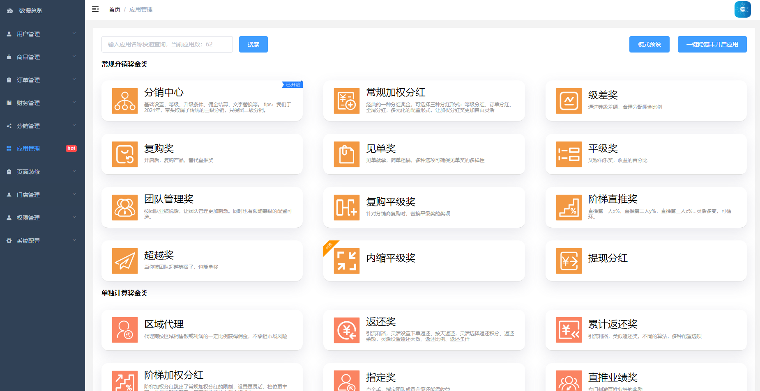Click the 返还奖 yen refund icon

pyautogui.click(x=346, y=330)
